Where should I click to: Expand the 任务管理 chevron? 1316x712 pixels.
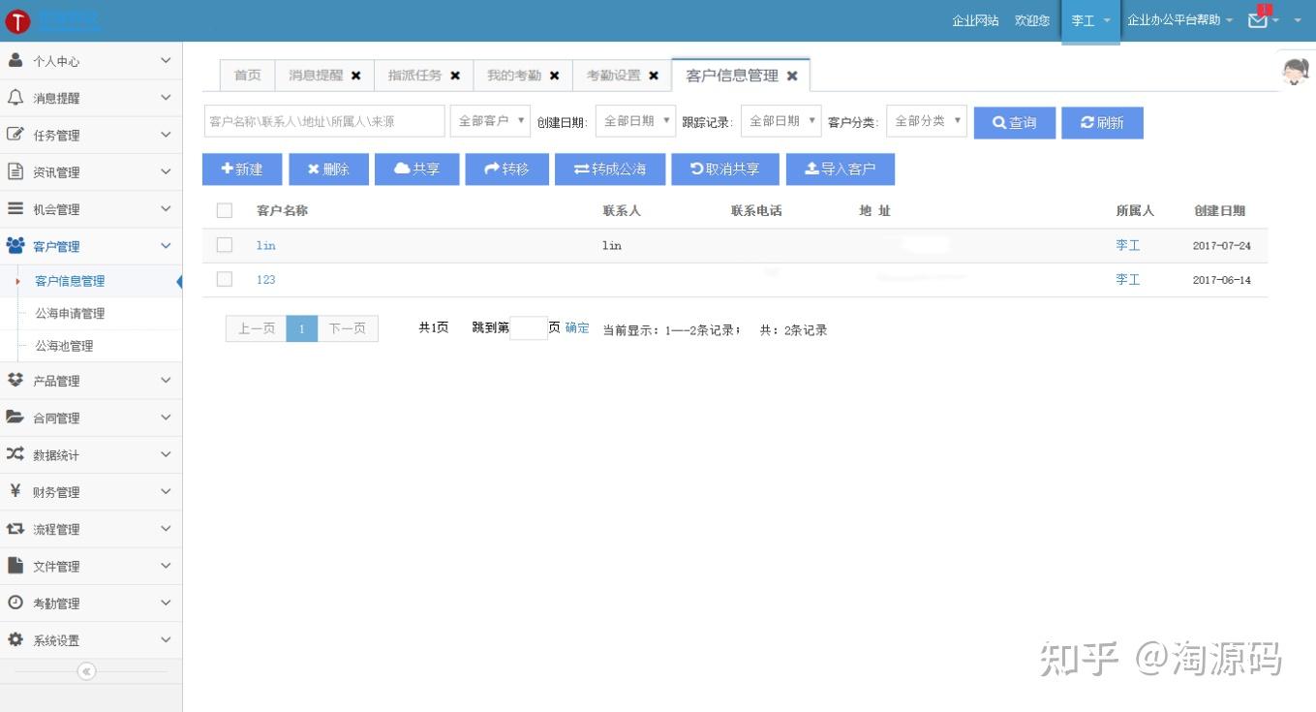pyautogui.click(x=166, y=135)
